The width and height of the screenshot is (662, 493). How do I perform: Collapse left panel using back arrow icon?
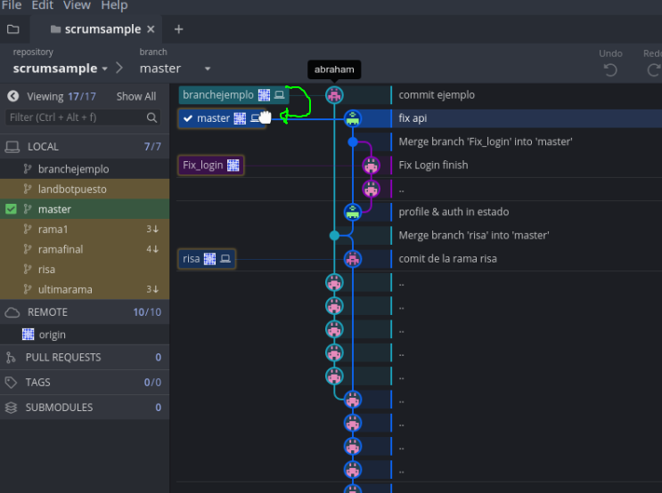pyautogui.click(x=13, y=96)
